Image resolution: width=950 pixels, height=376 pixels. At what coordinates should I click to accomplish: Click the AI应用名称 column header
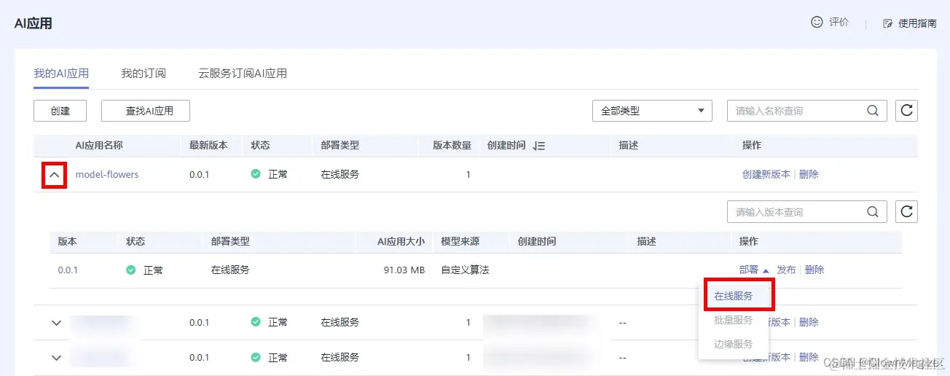pos(99,145)
